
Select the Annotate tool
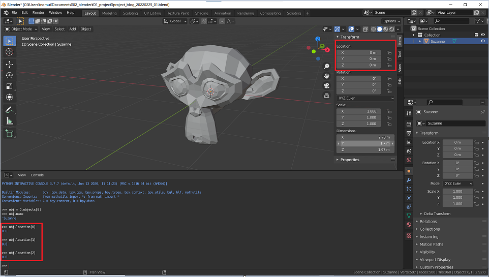click(x=9, y=110)
